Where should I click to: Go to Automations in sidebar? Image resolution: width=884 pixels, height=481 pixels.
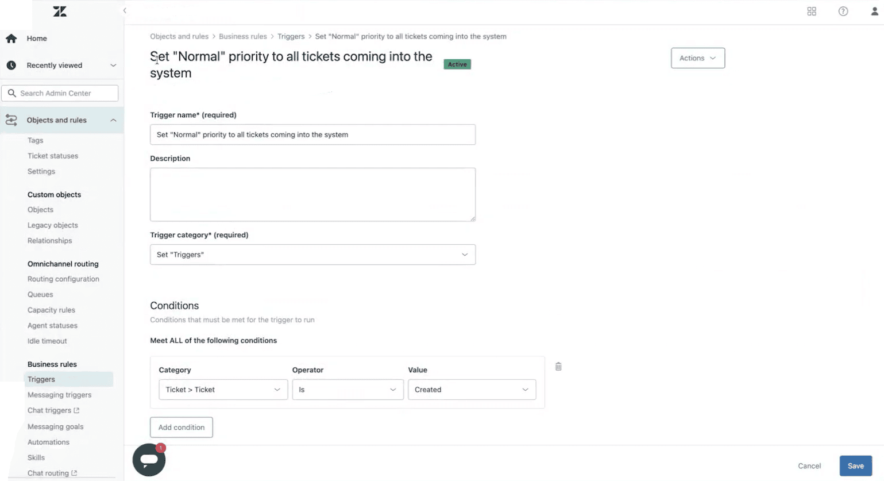pos(48,442)
